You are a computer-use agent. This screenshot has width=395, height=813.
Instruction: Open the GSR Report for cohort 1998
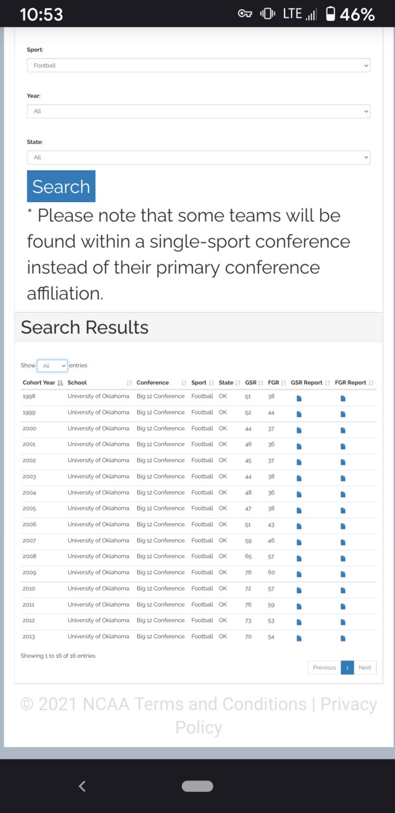pos(299,399)
